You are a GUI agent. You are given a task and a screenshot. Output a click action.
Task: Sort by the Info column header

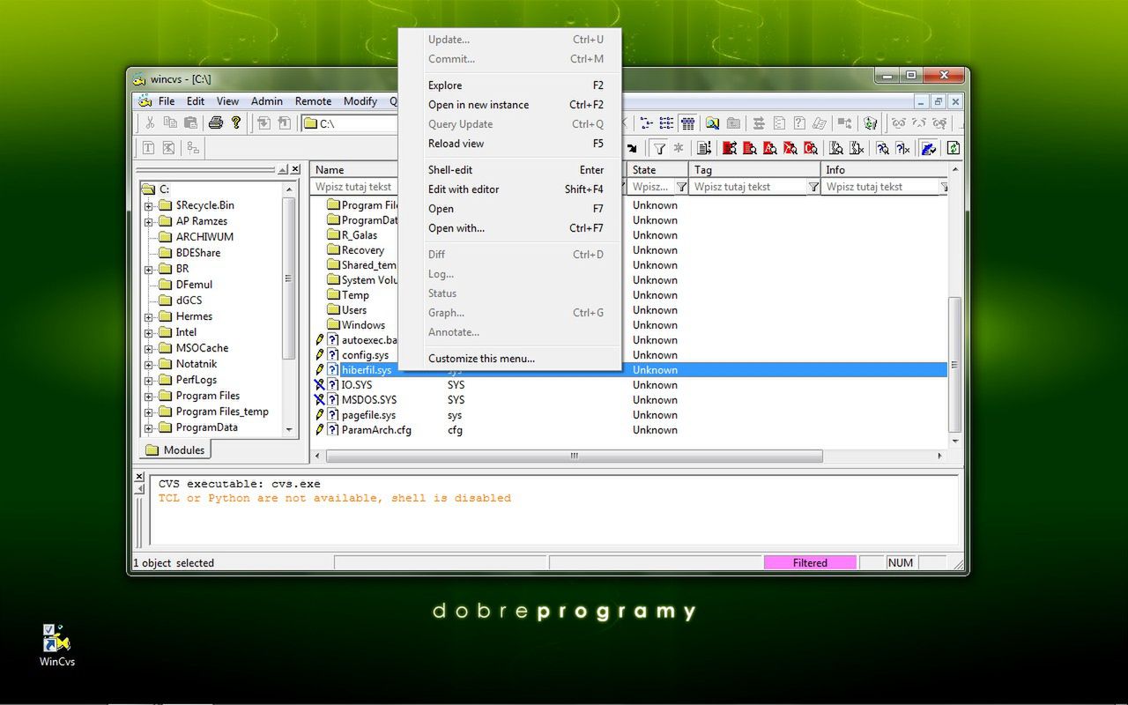click(x=884, y=170)
